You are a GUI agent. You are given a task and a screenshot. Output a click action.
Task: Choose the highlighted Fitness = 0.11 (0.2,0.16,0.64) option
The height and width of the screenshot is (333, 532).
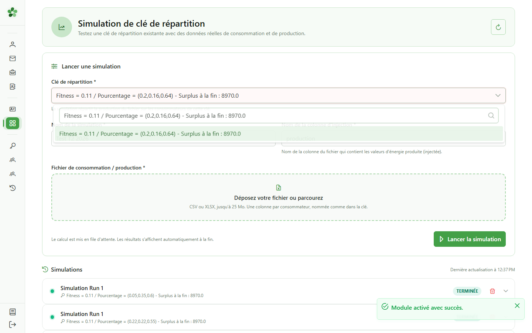point(279,134)
